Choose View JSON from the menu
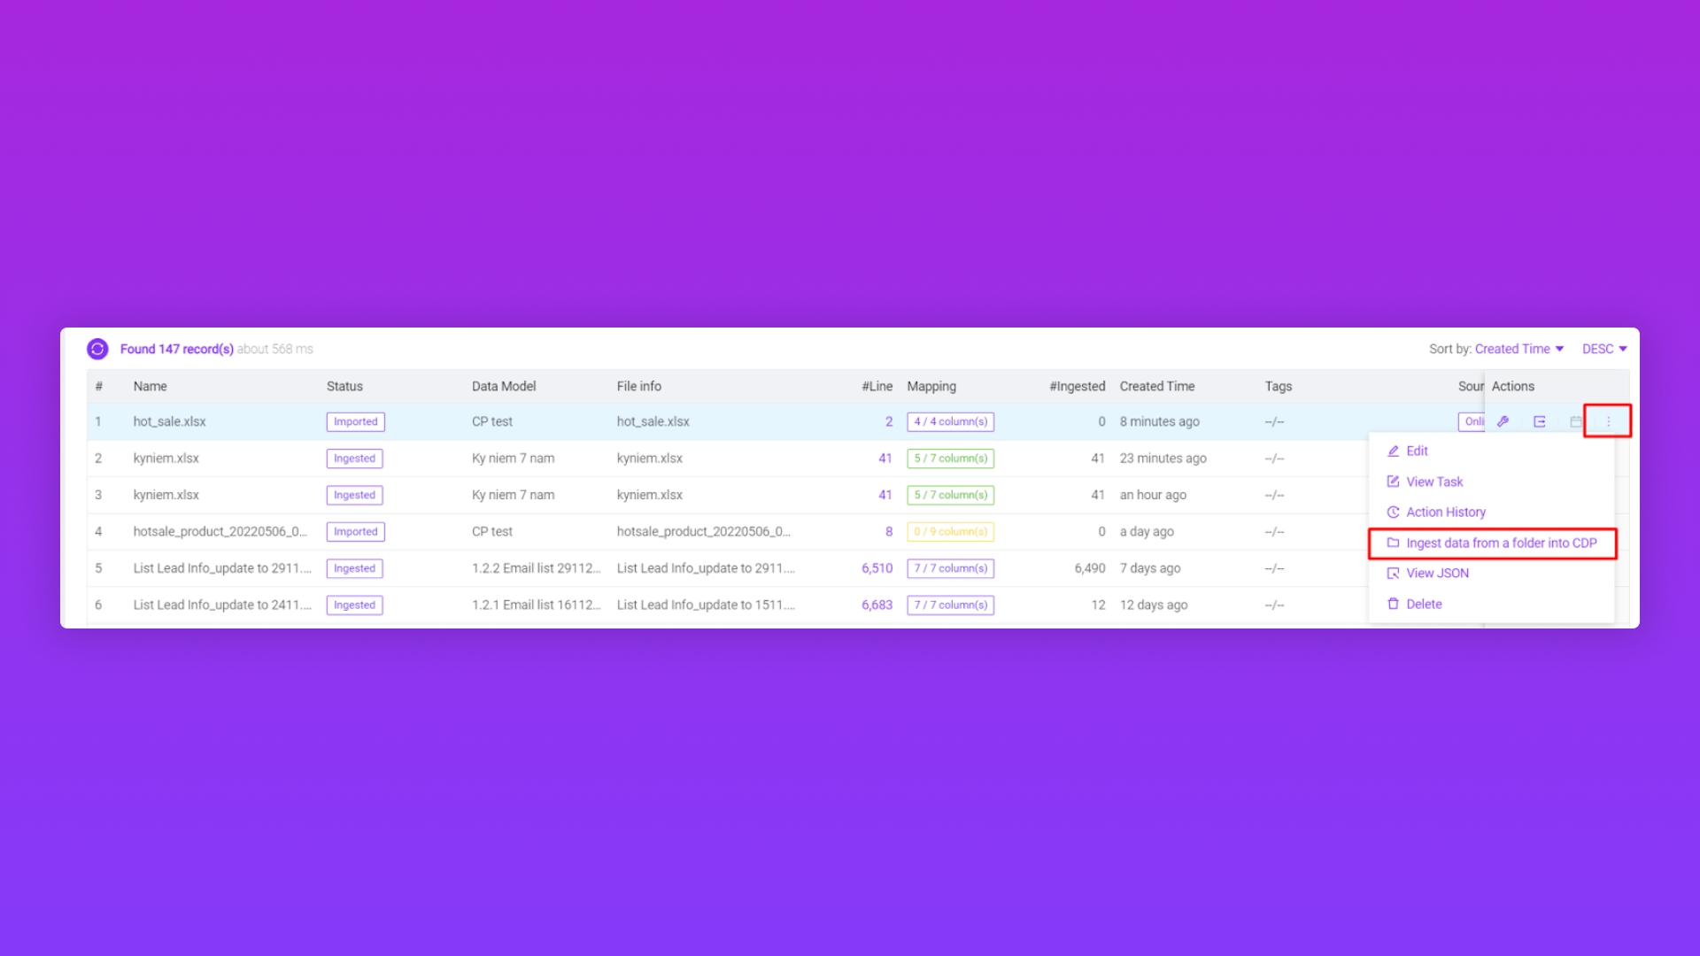Screen dimensions: 1700x956 1437,573
